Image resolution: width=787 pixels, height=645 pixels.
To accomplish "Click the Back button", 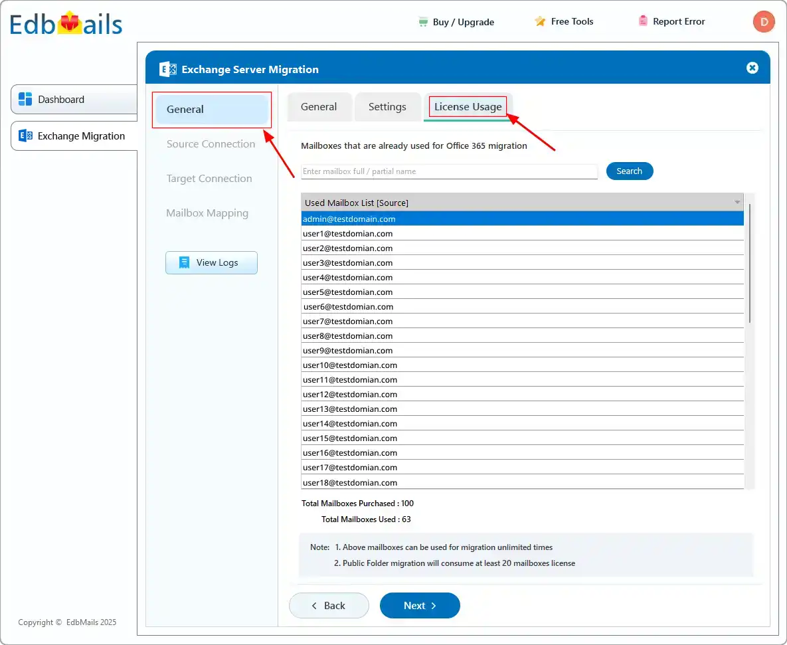I will pyautogui.click(x=329, y=605).
